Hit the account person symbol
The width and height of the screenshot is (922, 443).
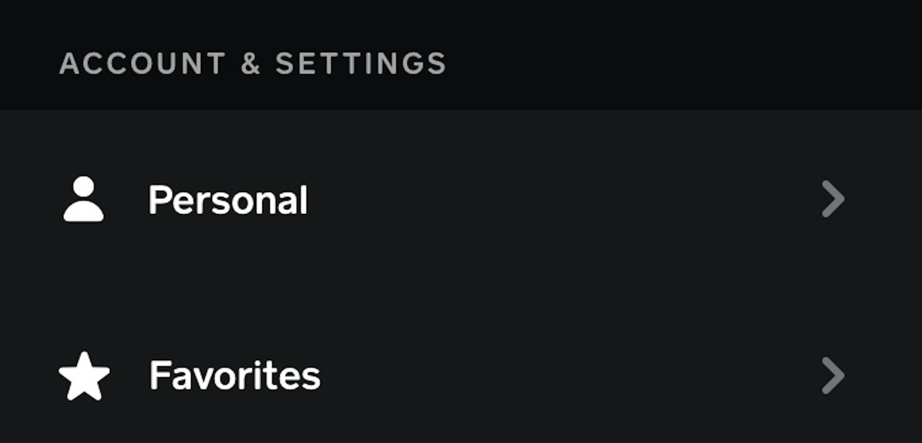(x=83, y=199)
